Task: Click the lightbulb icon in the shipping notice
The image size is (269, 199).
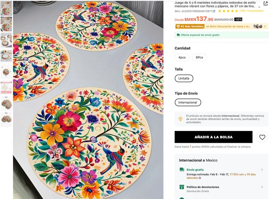Action: coord(179,119)
